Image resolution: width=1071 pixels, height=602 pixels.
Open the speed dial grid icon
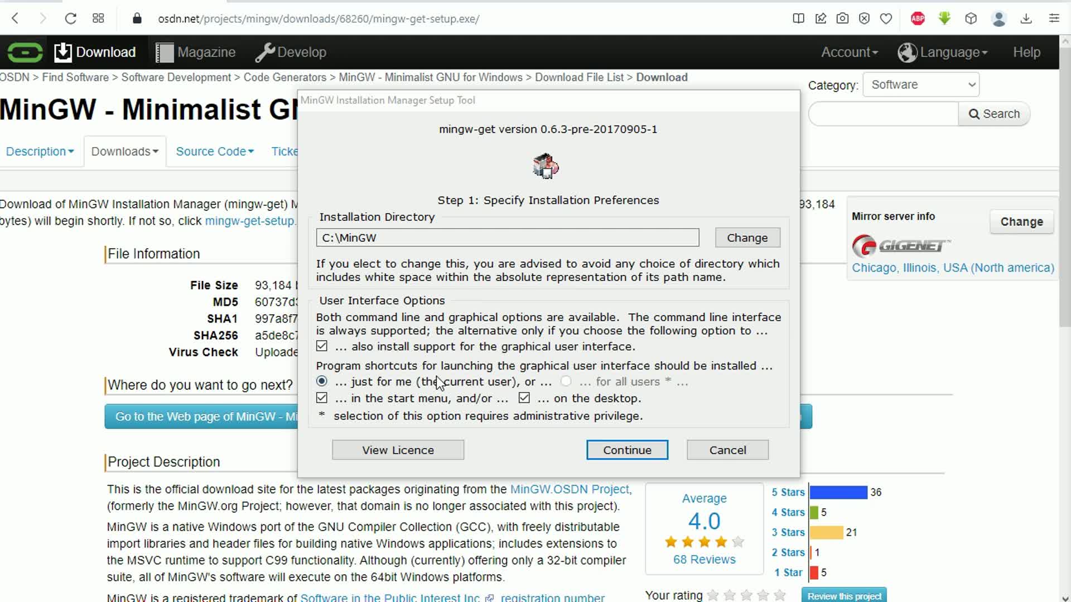coord(98,18)
